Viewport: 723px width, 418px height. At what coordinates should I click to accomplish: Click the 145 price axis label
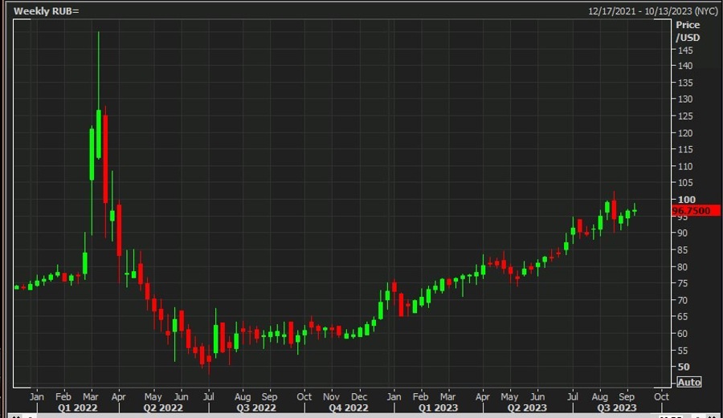[684, 51]
